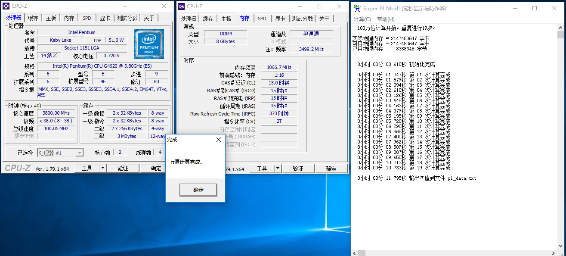Switch to the SPD tab in the first CPU-Z window

pyautogui.click(x=87, y=18)
